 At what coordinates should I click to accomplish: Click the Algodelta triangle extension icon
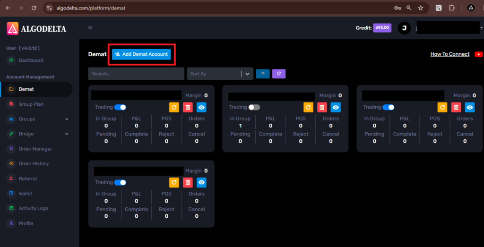pyautogui.click(x=471, y=8)
